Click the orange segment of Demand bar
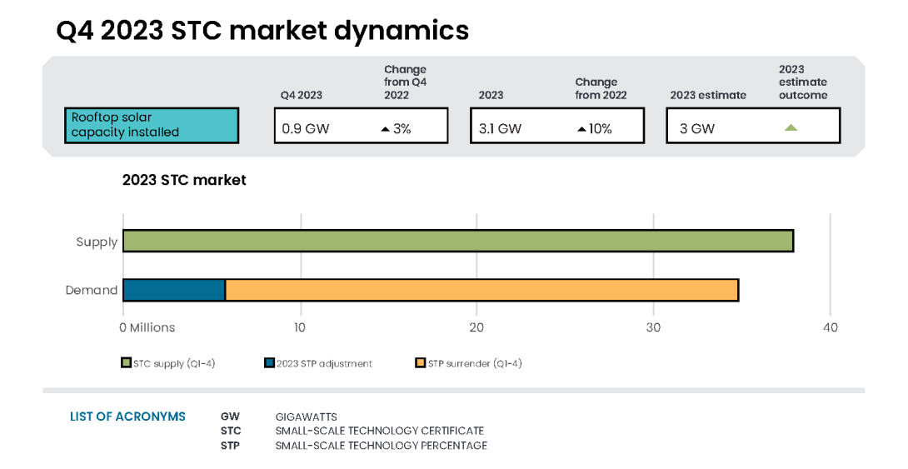This screenshot has width=908, height=469. pos(481,290)
